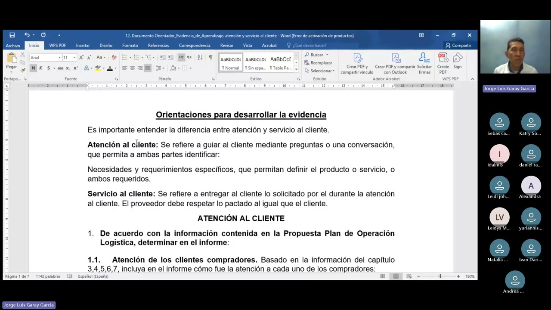Open the borders dropdown arrow

190,68
